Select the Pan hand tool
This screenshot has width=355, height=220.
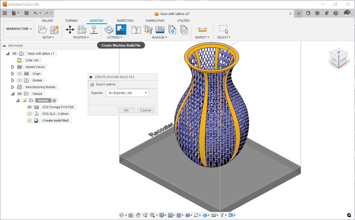coord(138,215)
